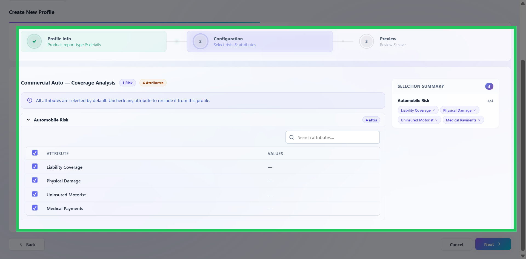Click the ATTRIBUTE column header
The height and width of the screenshot is (259, 526).
click(x=58, y=154)
